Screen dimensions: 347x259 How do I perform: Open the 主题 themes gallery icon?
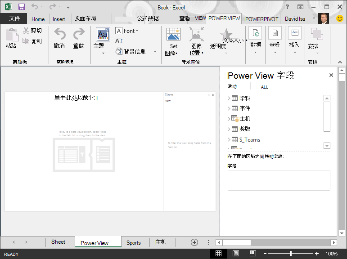103,34
